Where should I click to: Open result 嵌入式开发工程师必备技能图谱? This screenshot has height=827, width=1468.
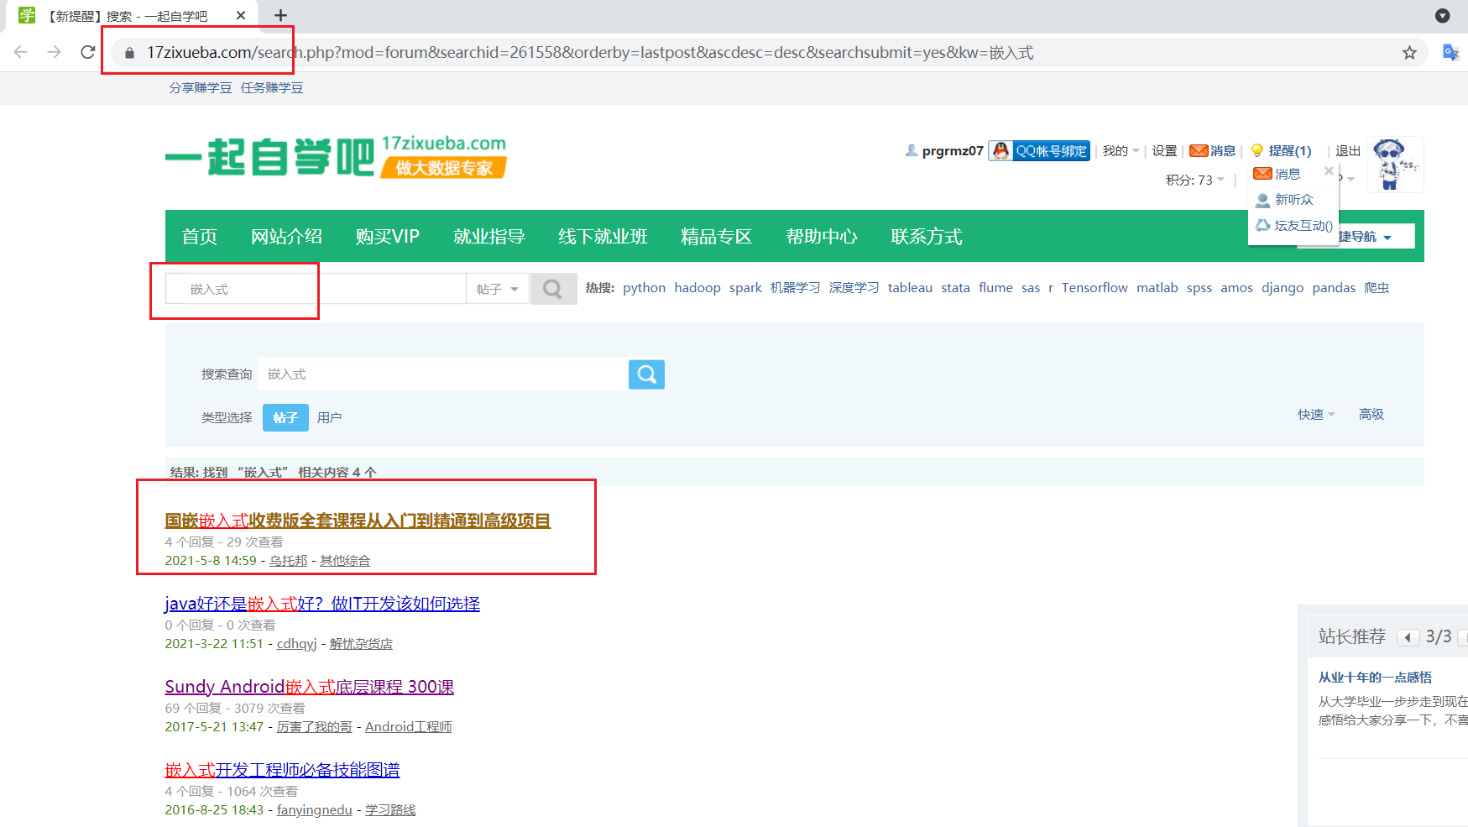pos(282,770)
